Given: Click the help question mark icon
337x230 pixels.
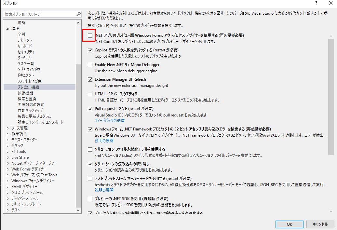Looking at the screenshot, I should 316,3.
